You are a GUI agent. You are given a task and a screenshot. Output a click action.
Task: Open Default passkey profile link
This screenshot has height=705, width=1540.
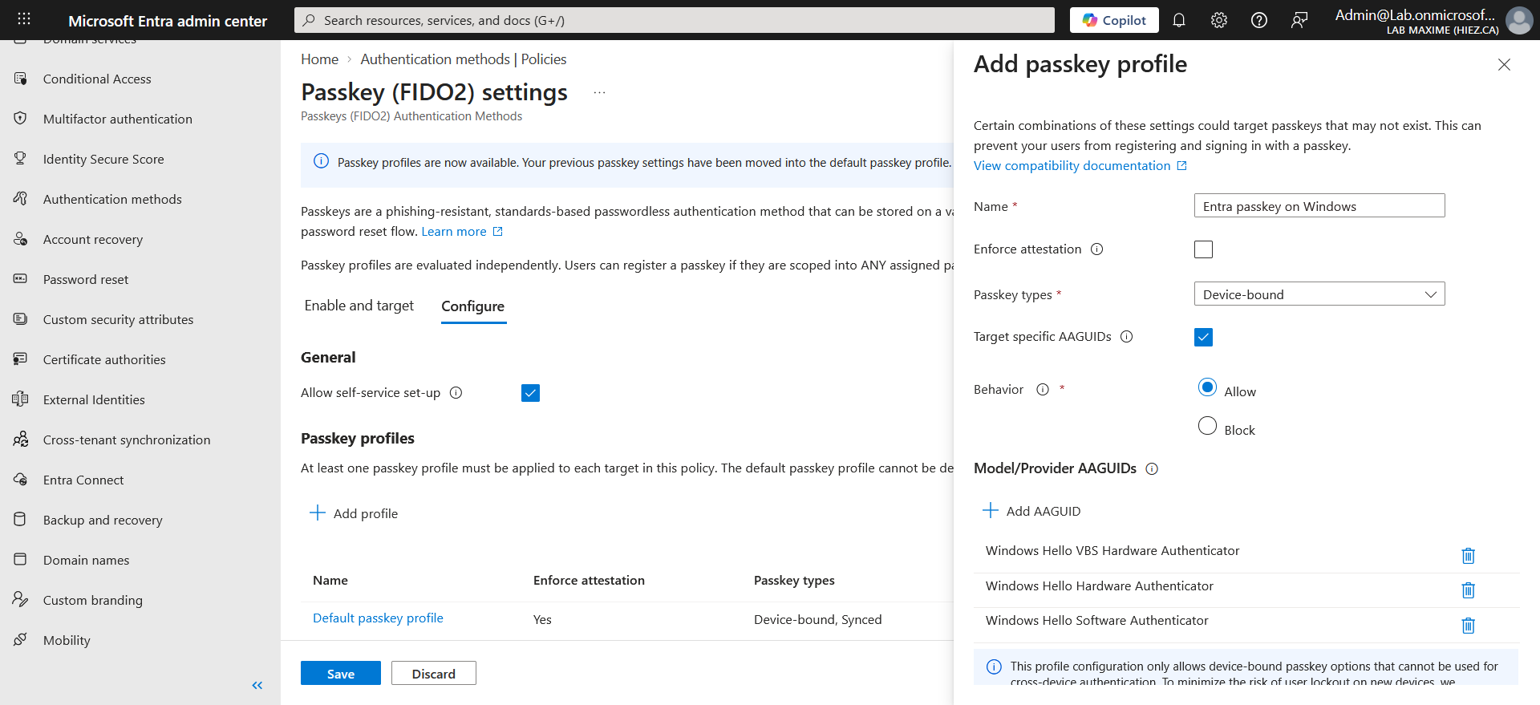[378, 618]
